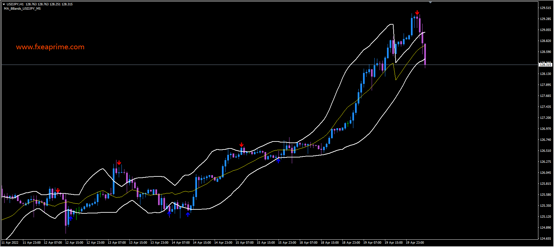Screen dimensions: 554x247
Task: Click the gray chart shift triangle at top
Action: pos(430,3)
